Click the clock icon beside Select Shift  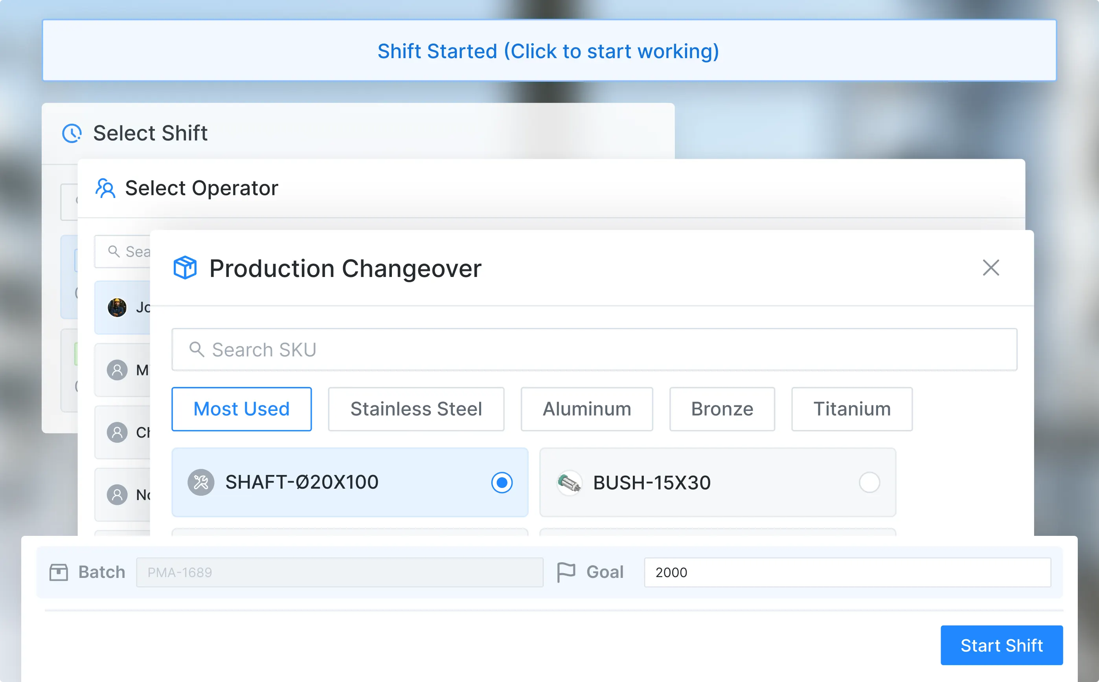72,134
